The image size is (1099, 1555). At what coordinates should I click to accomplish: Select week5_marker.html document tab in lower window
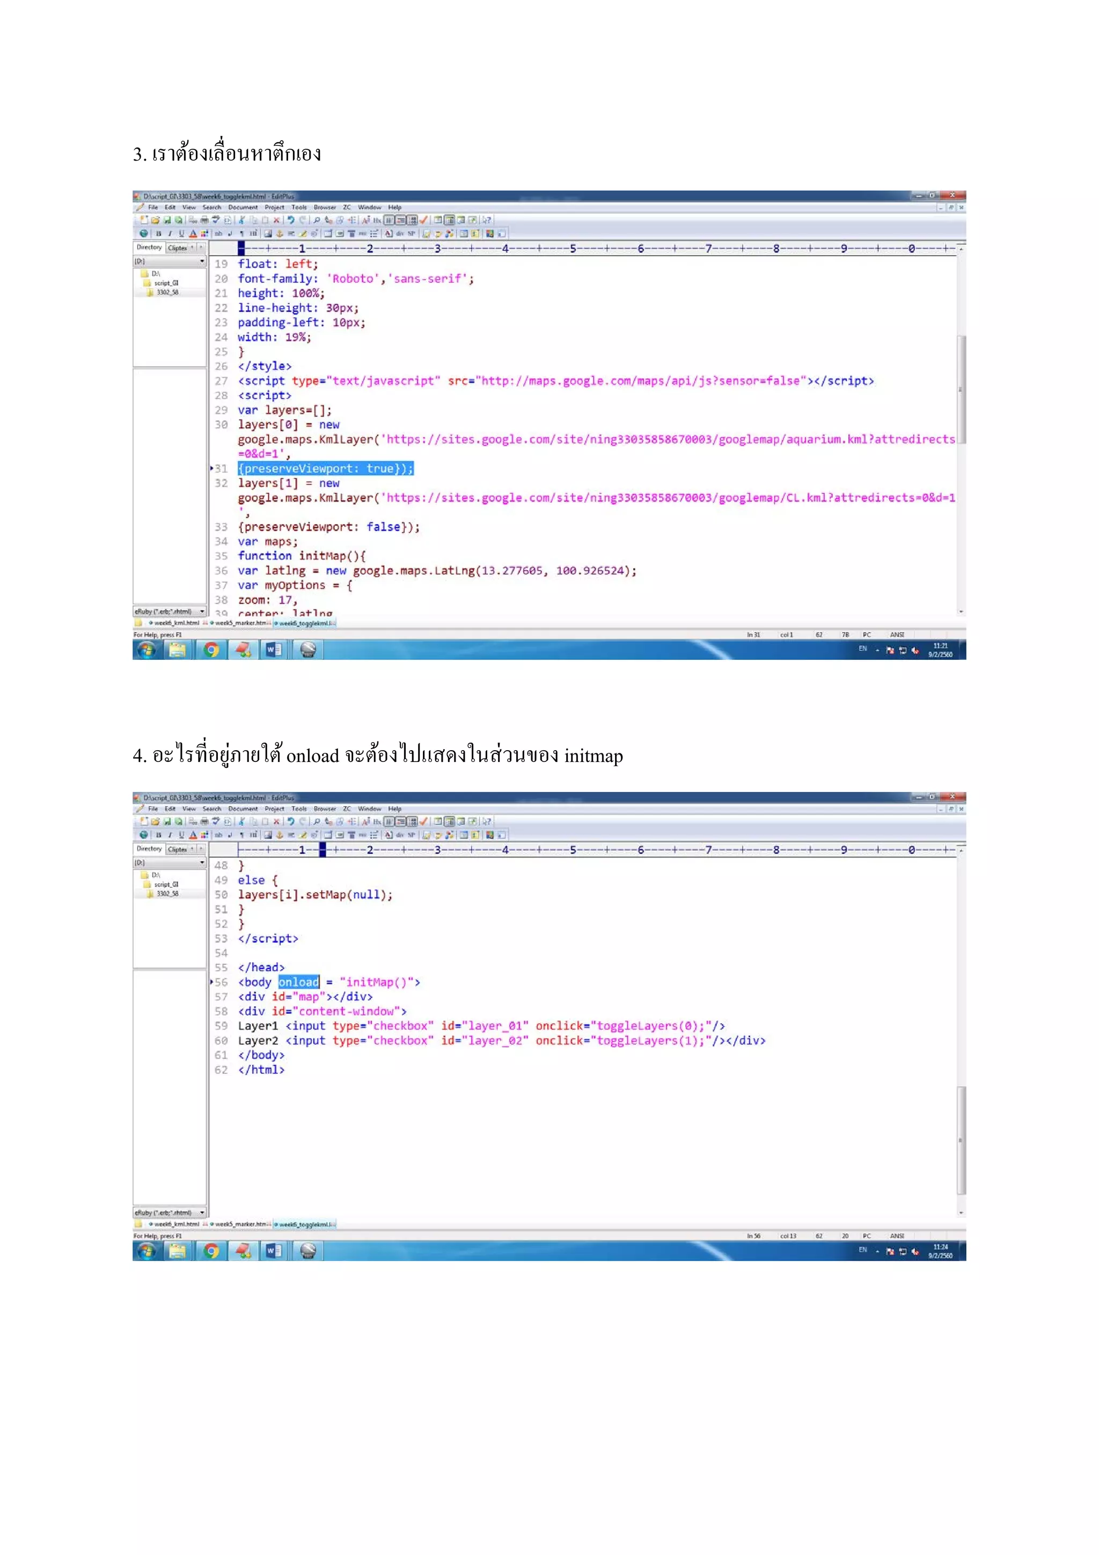pos(240,1224)
